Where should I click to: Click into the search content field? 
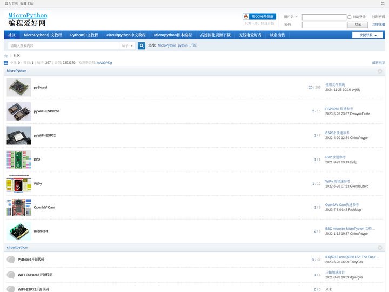coord(64,45)
